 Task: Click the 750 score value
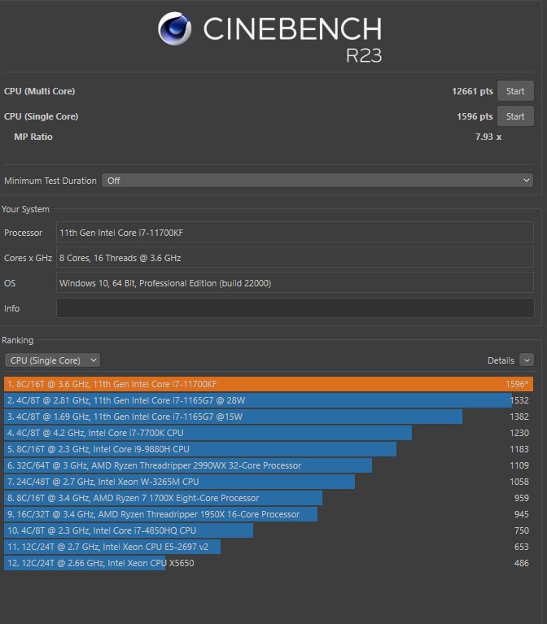[x=522, y=530]
